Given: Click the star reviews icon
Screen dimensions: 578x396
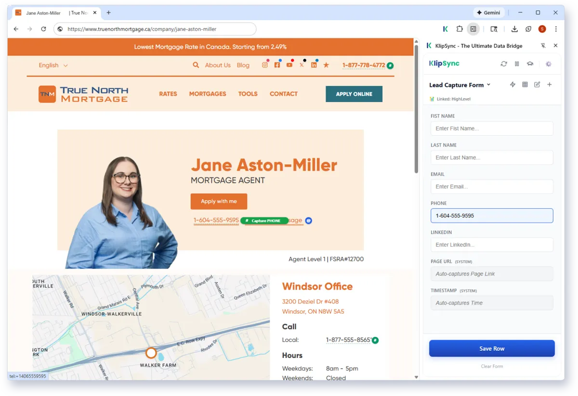Looking at the screenshot, I should tap(326, 65).
